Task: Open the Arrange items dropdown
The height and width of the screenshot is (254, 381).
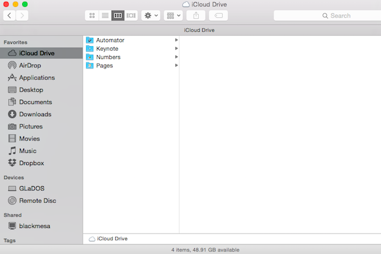Action: [173, 15]
